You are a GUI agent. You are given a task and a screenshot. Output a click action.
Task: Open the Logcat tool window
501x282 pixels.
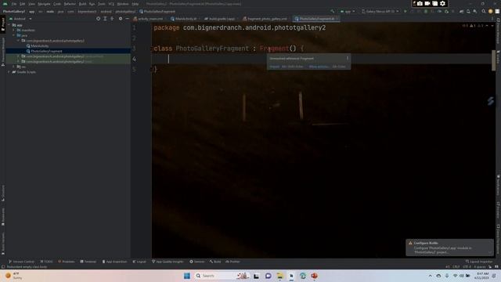click(139, 262)
